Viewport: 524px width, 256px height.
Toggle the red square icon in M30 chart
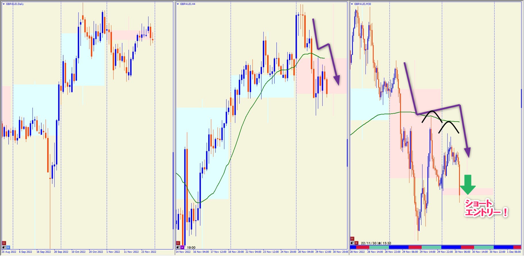click(x=356, y=243)
